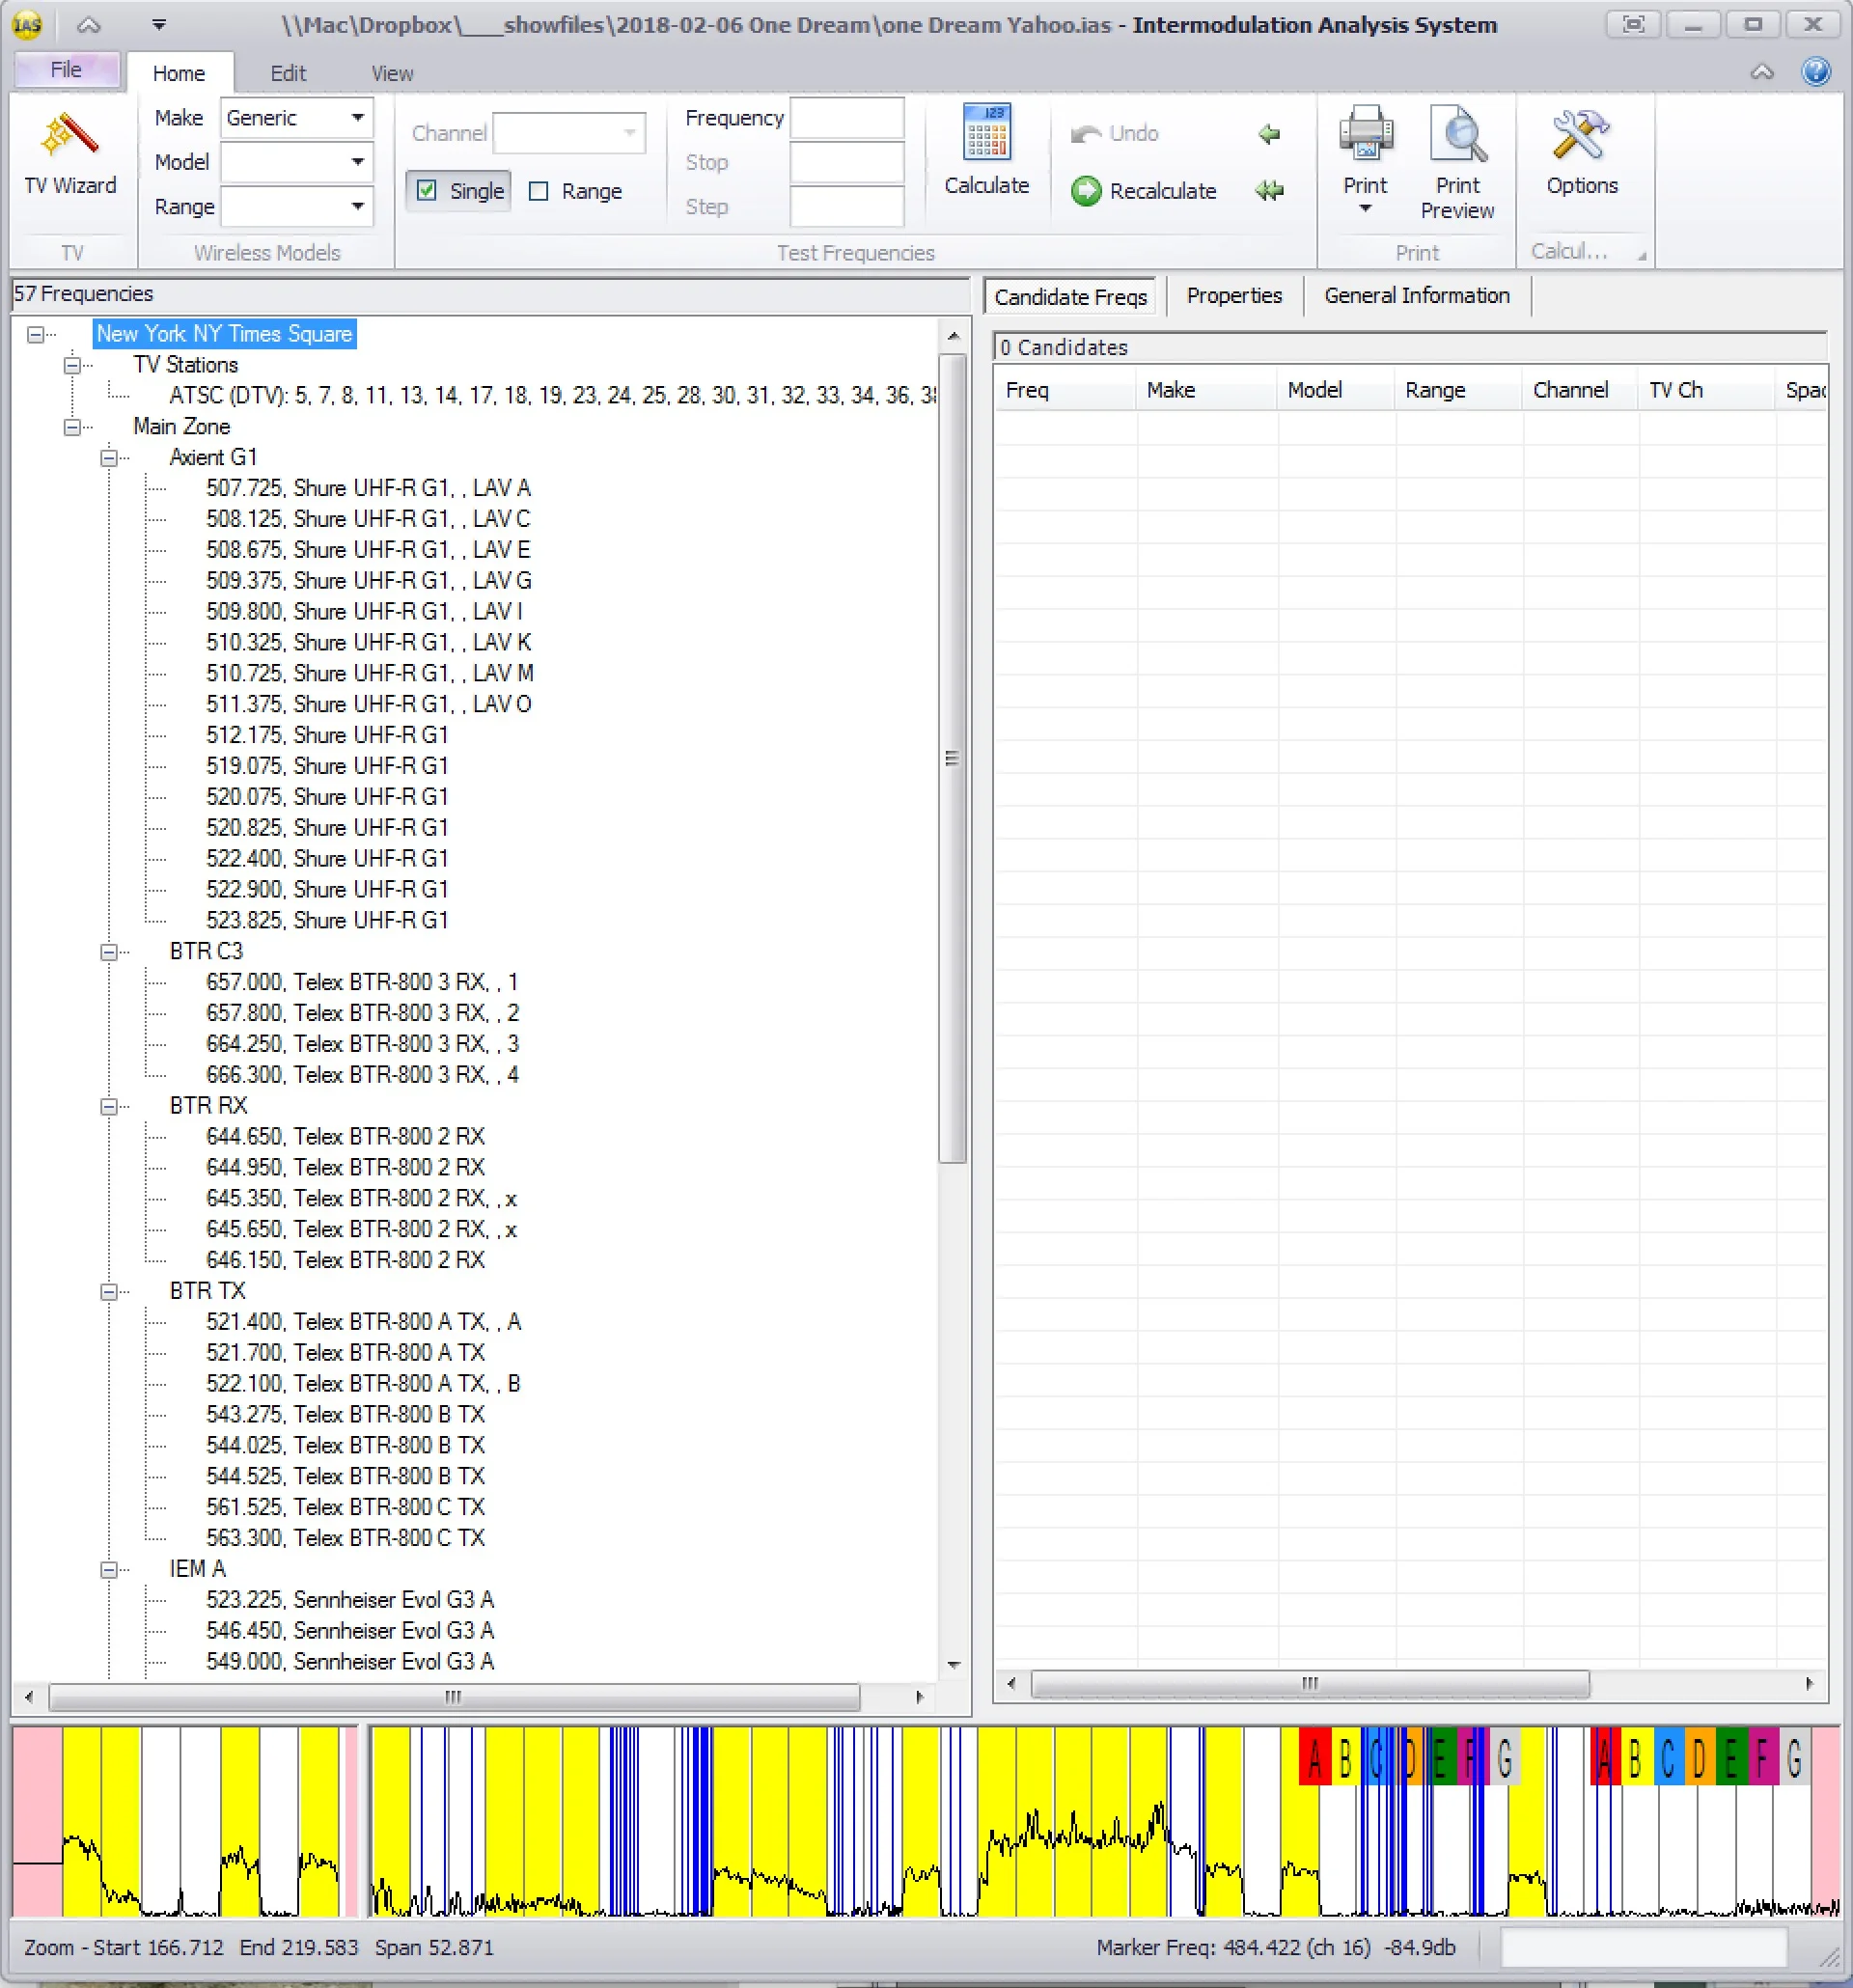Switch to the Home ribbon tab
Viewport: 1853px width, 1988px height.
pyautogui.click(x=179, y=73)
